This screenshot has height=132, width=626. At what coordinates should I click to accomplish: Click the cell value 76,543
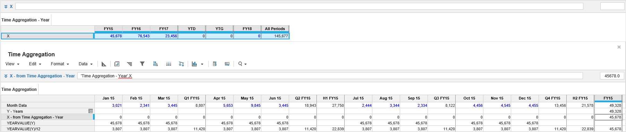136,36
